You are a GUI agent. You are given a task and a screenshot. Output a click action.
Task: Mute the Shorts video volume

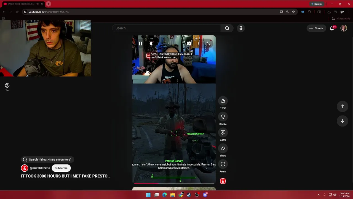[151, 43]
